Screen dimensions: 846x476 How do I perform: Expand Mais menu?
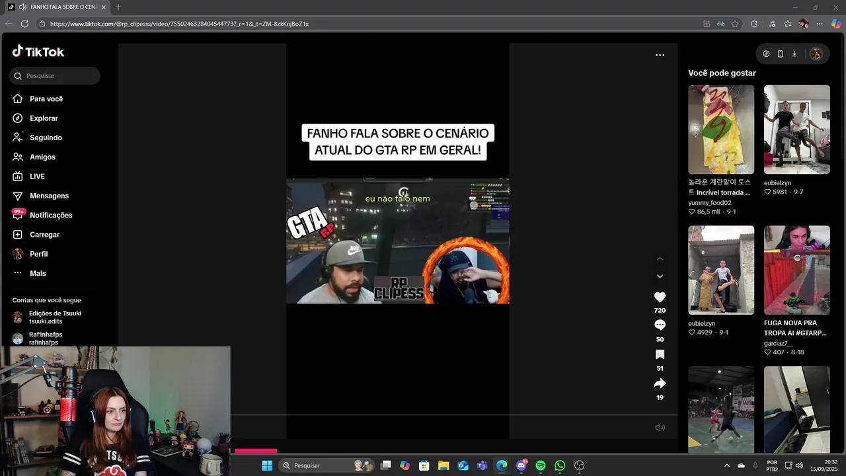pos(30,274)
